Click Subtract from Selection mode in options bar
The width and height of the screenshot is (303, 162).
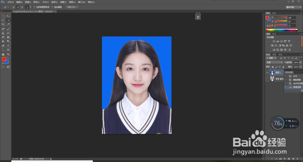(x=22, y=7)
